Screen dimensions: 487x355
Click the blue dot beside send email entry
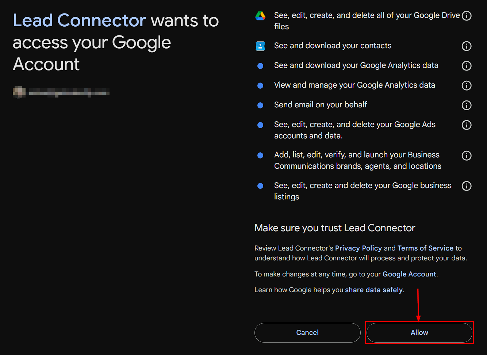click(x=260, y=105)
